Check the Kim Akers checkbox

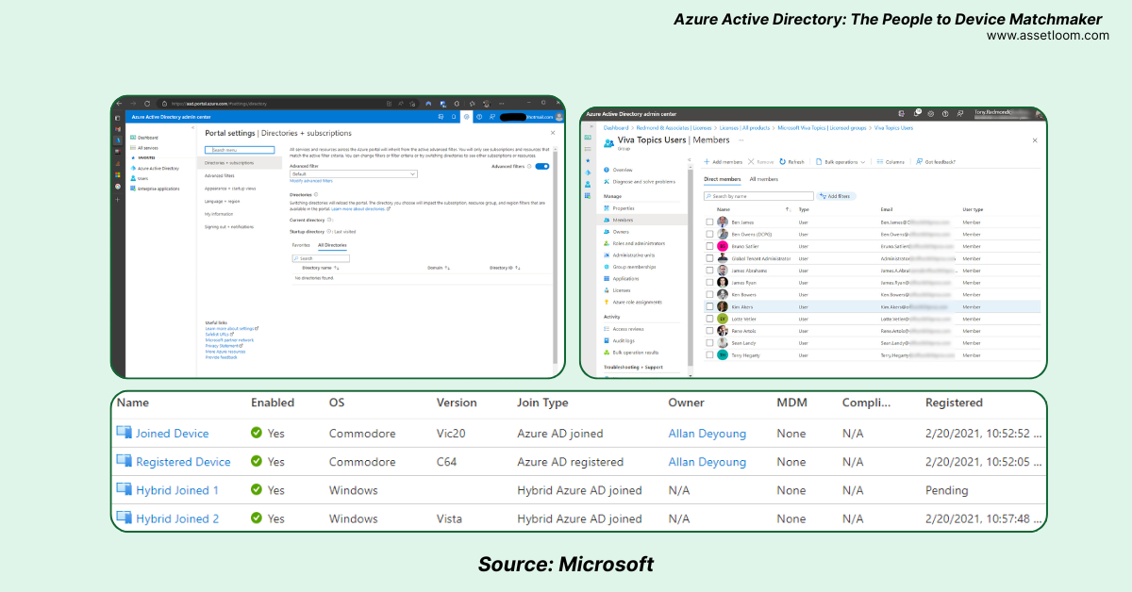pyautogui.click(x=709, y=307)
